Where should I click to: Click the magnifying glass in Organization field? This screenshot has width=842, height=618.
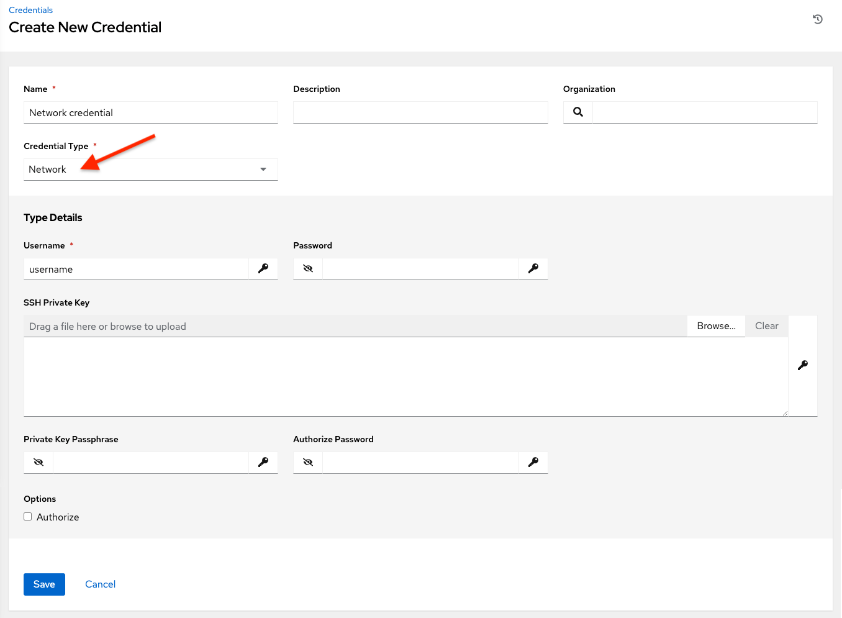click(577, 112)
